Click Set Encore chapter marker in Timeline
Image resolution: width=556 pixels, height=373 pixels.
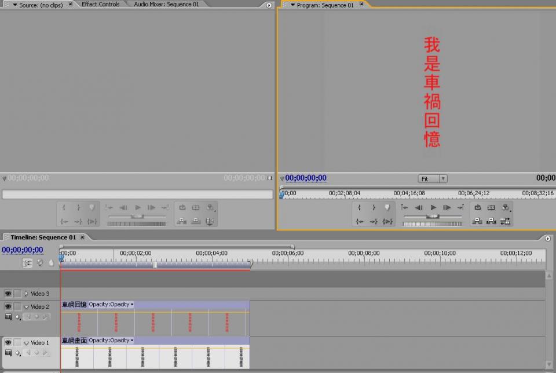point(40,263)
